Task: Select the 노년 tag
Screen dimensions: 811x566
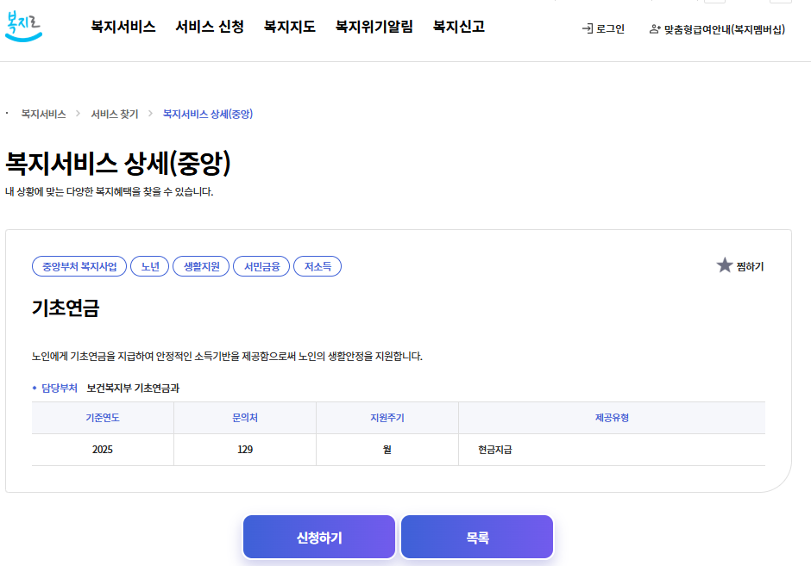Action: [150, 266]
